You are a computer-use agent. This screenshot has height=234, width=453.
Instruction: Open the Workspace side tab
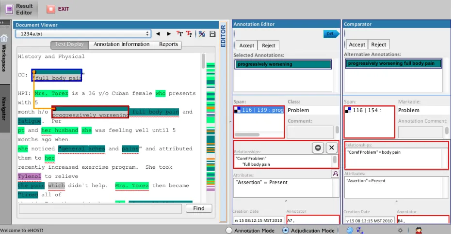pos(4,58)
